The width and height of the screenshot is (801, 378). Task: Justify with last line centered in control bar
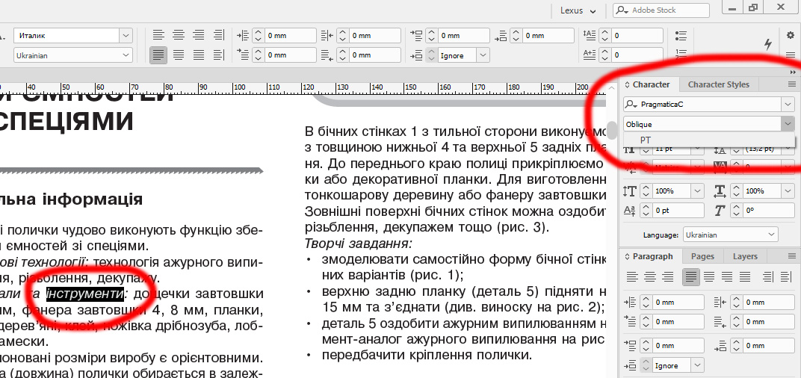[179, 55]
